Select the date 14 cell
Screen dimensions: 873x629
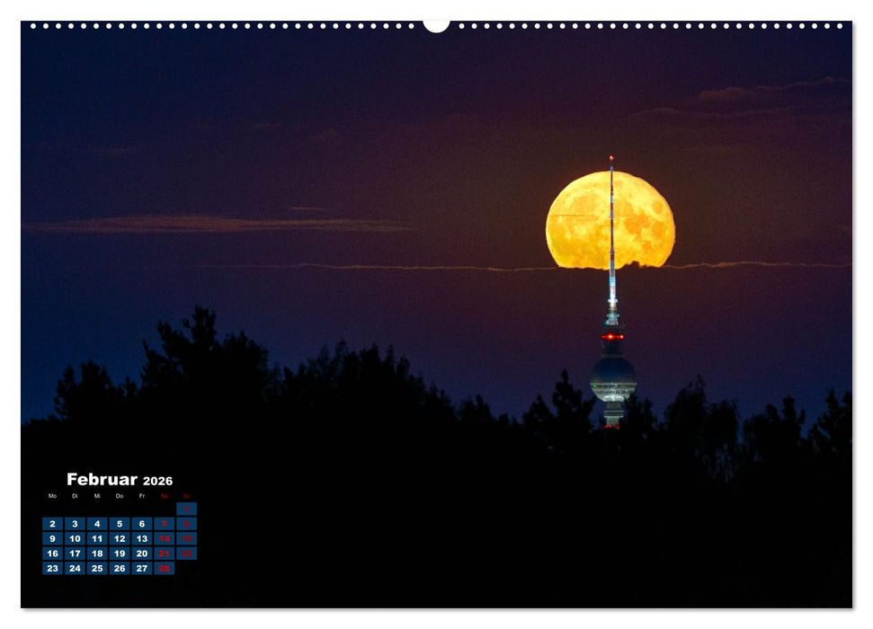tap(165, 539)
